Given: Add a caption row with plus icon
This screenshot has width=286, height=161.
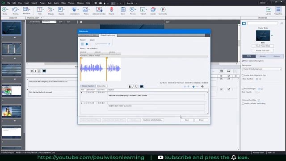Looking at the screenshot, I should (x=193, y=86).
